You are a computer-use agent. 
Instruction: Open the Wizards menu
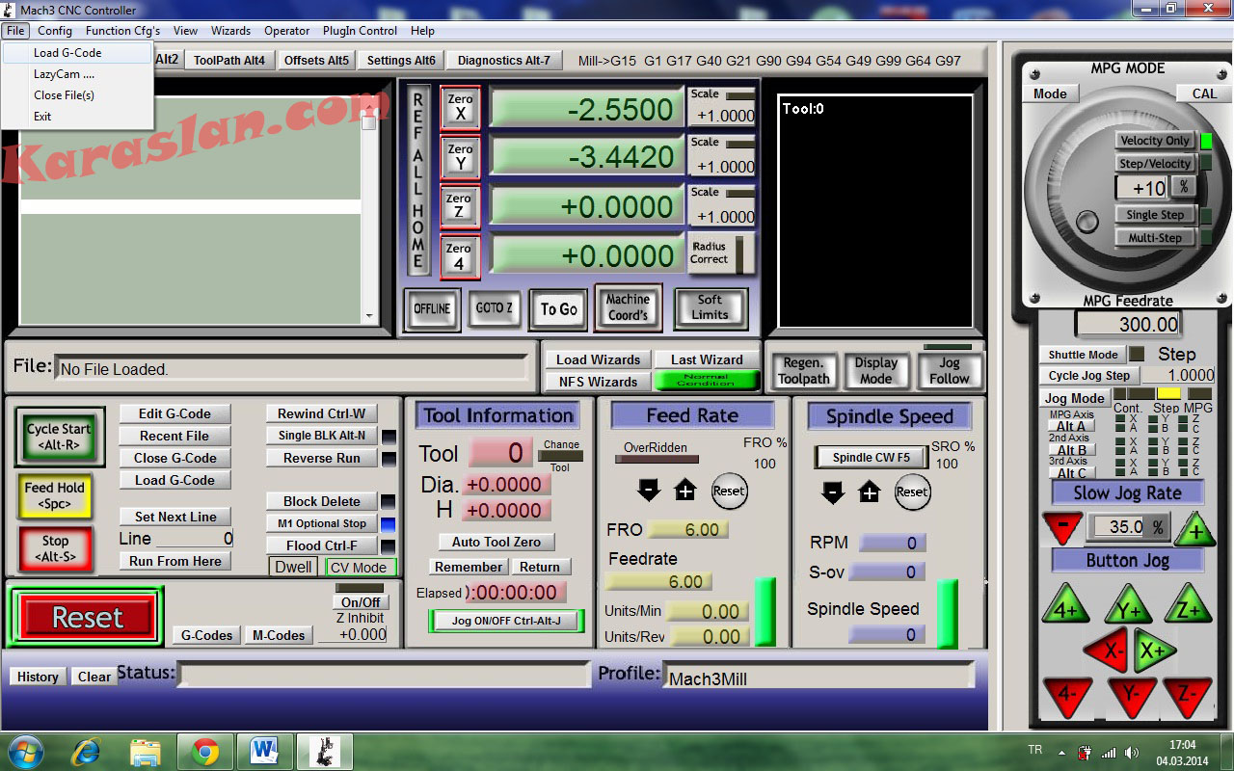[230, 31]
